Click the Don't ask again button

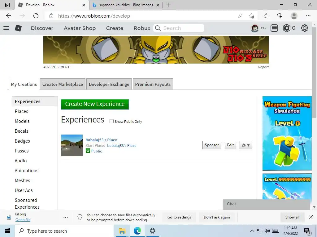(217, 217)
